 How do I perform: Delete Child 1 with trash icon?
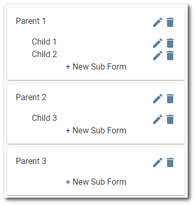(x=170, y=43)
